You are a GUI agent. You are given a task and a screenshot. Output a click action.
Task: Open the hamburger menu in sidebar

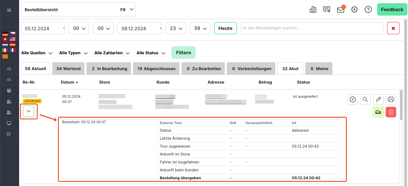9,10
